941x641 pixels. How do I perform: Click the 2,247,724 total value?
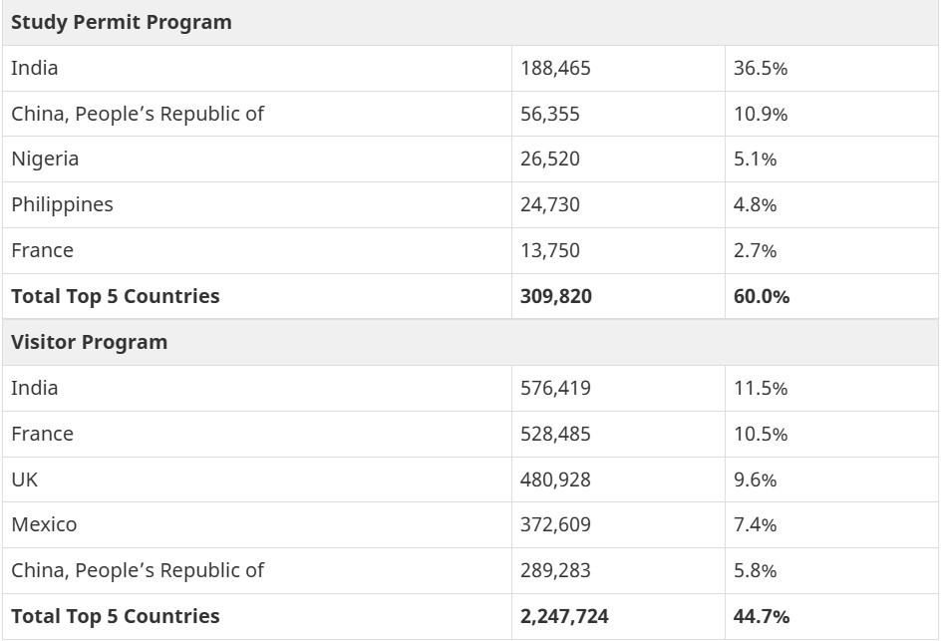[x=564, y=616]
